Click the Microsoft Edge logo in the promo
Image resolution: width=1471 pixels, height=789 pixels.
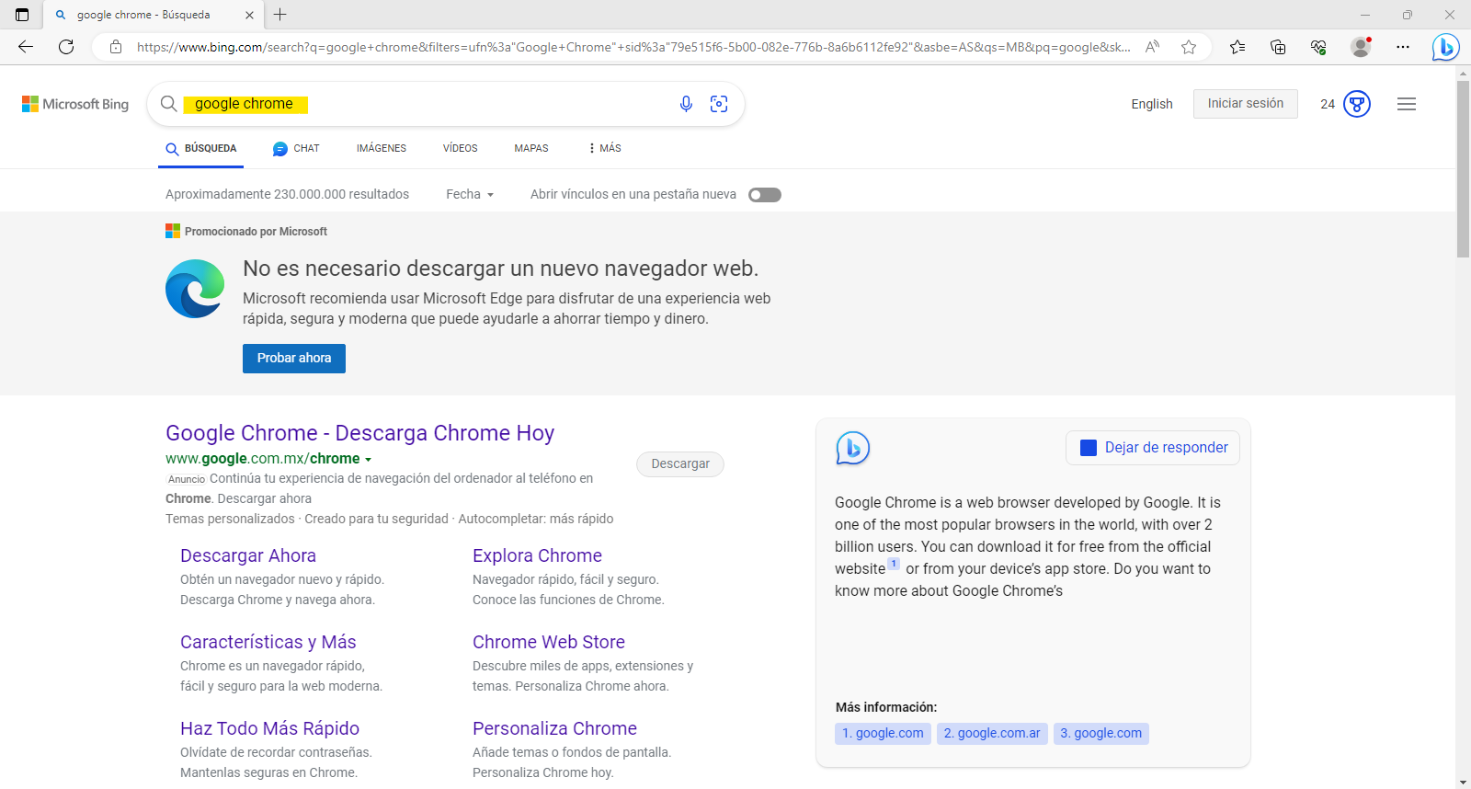[195, 289]
